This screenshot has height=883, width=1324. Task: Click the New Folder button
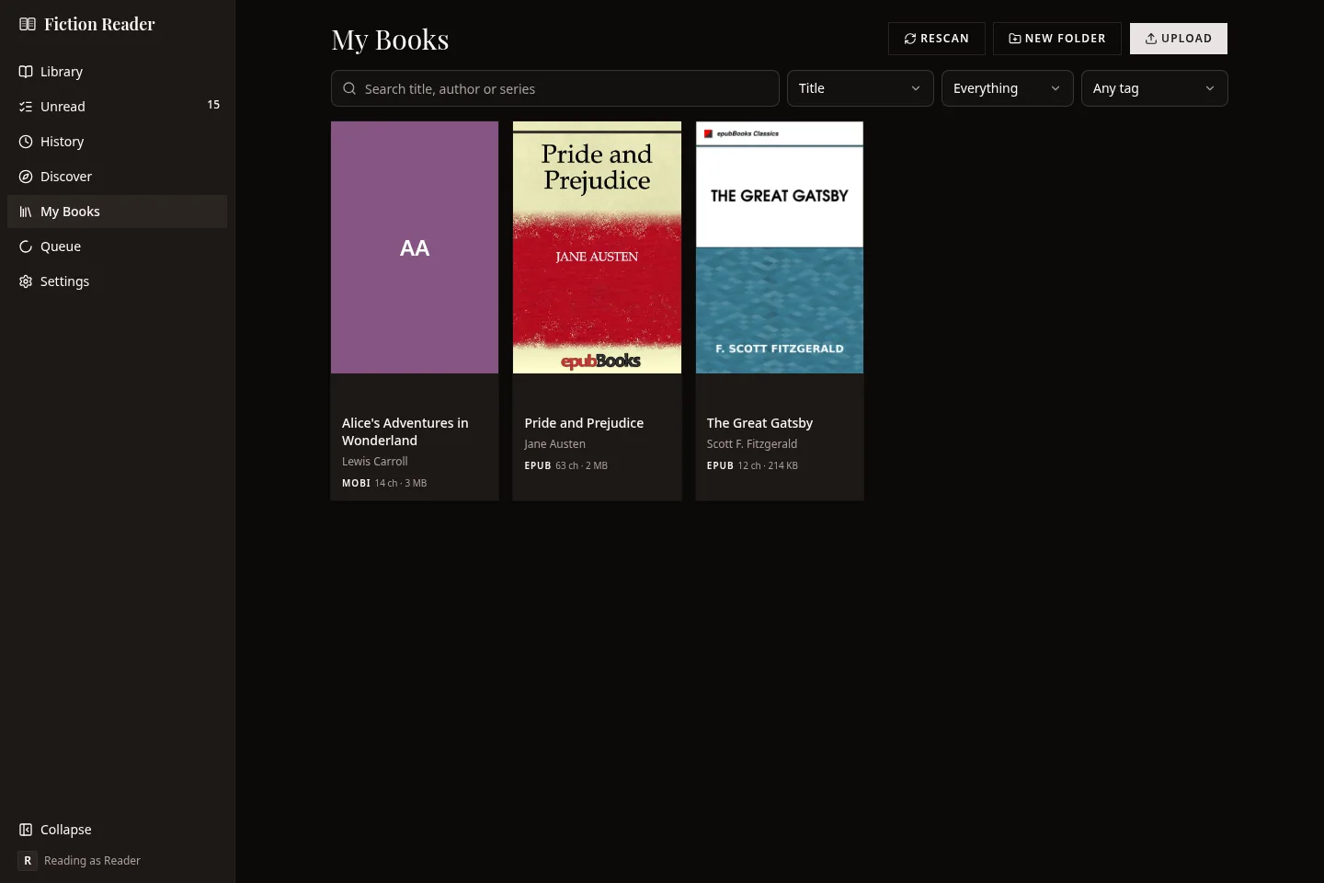pyautogui.click(x=1057, y=39)
